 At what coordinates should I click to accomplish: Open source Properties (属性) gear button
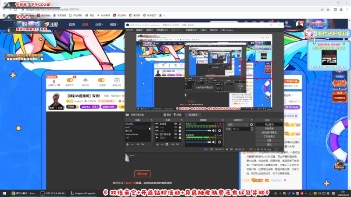167,115
